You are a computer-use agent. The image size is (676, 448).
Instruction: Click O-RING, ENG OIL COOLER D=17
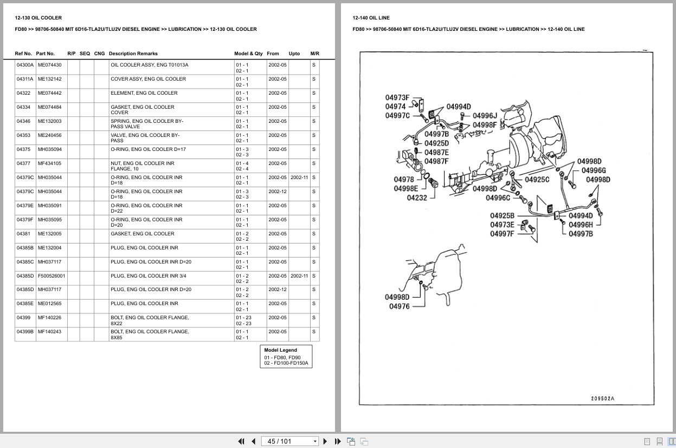tap(148, 149)
